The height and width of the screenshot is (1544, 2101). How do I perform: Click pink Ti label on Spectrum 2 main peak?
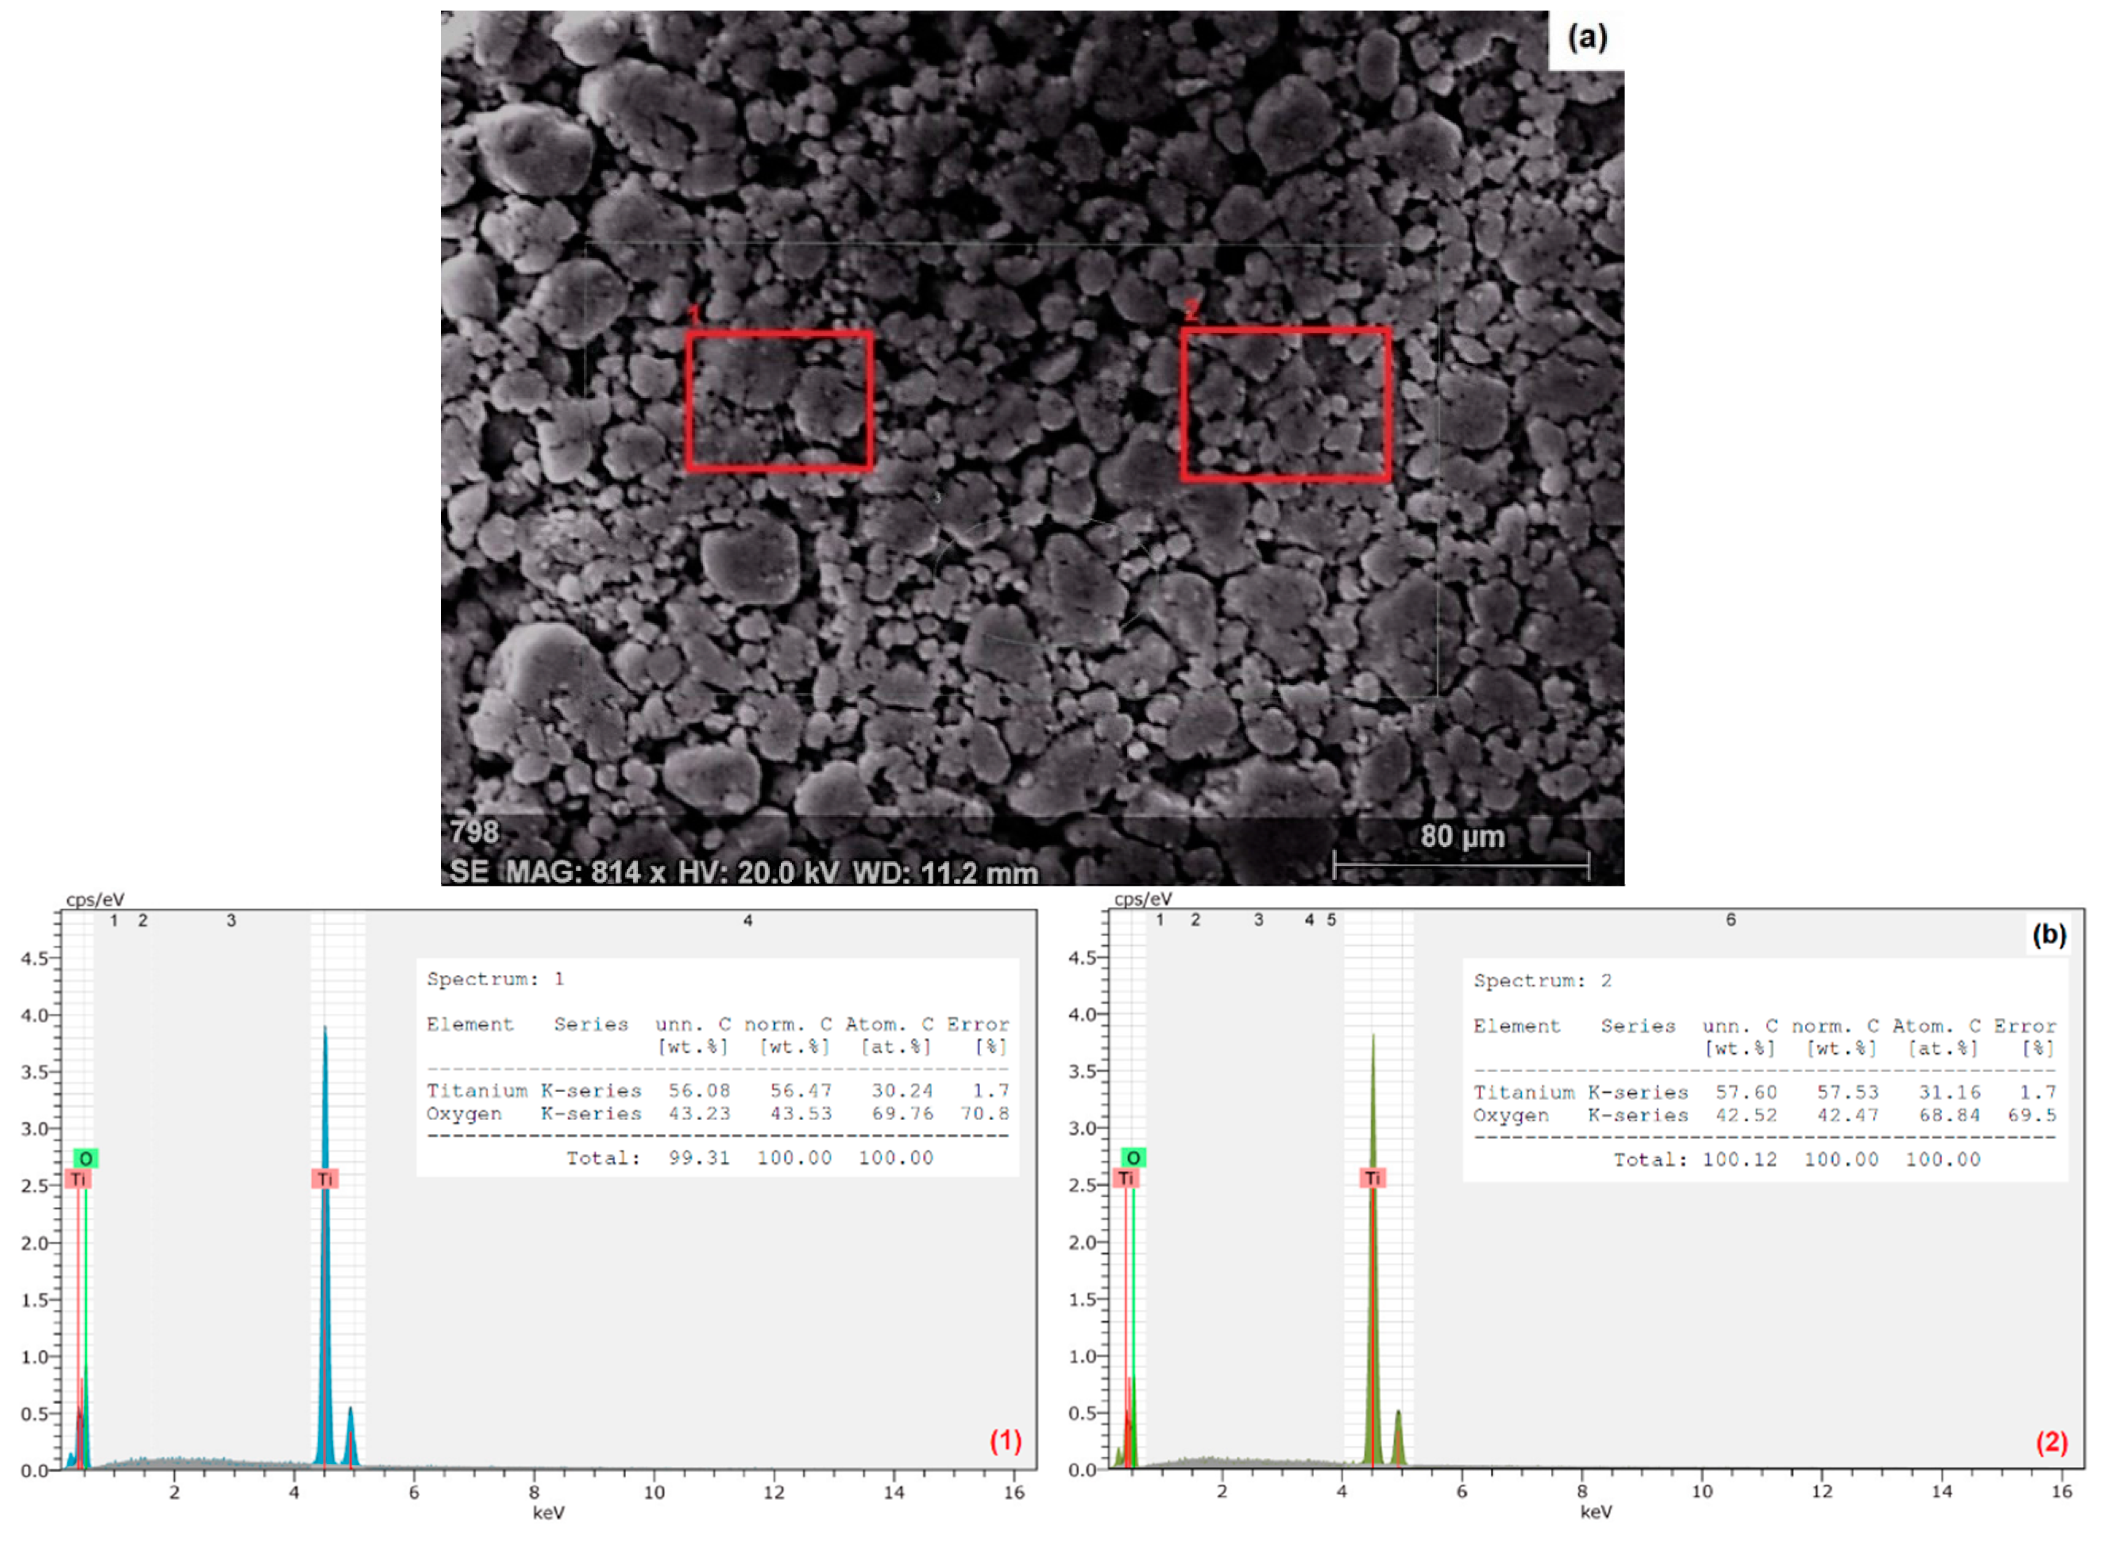pos(1372,1178)
